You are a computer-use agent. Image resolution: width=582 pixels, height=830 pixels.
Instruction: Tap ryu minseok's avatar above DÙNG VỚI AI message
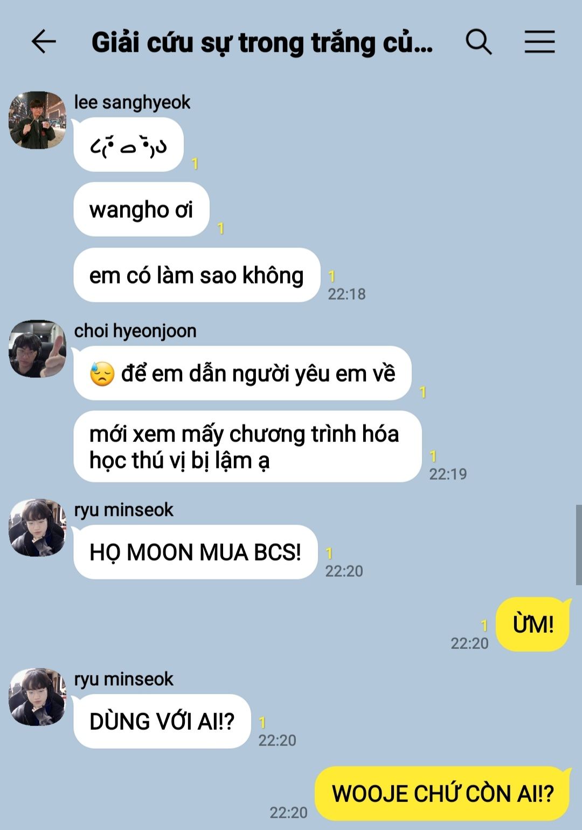pos(37,697)
